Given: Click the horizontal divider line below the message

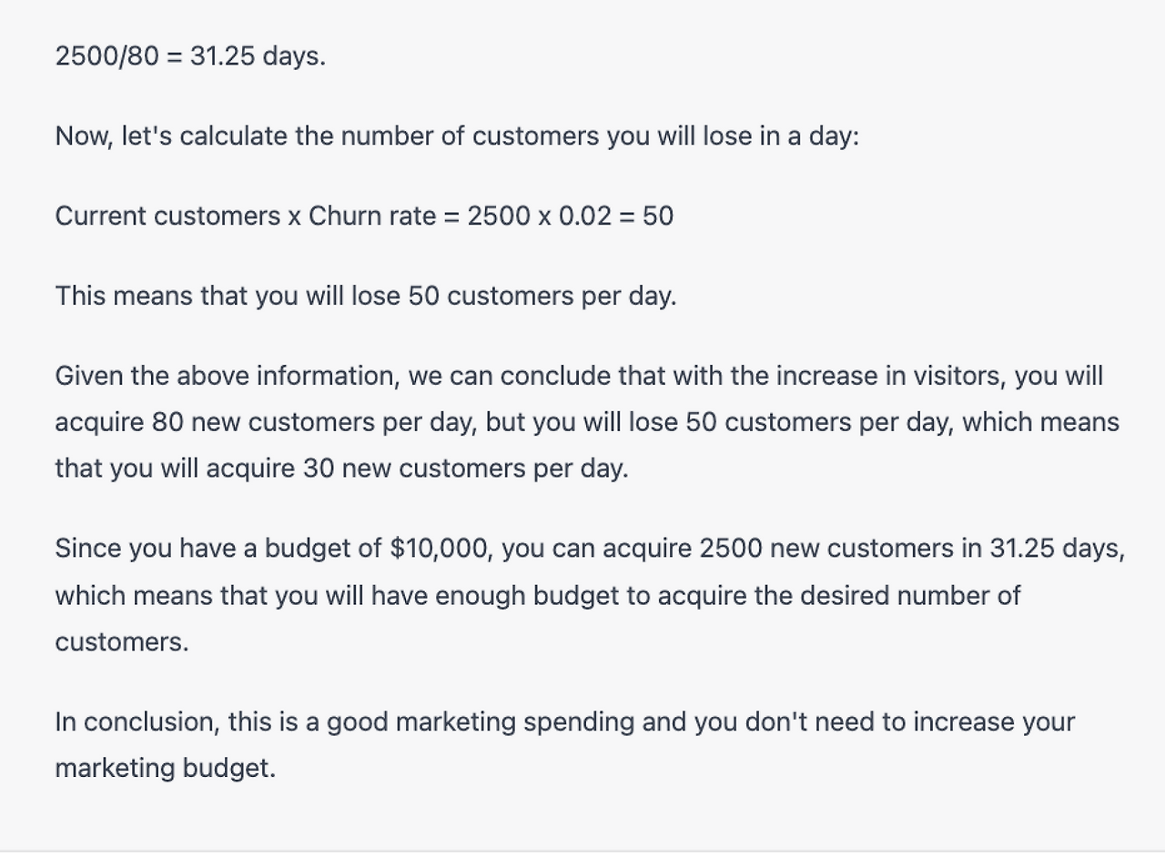Looking at the screenshot, I should coord(582,852).
